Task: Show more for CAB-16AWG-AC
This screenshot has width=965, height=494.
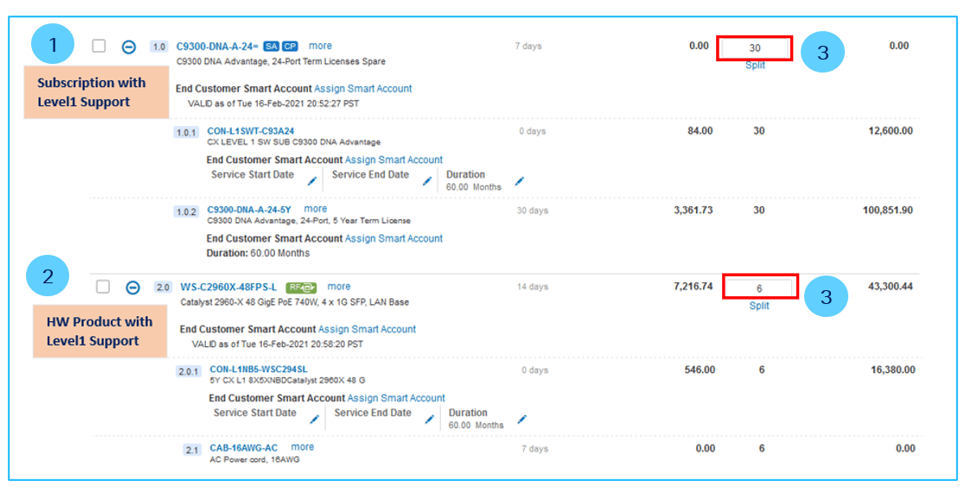Action: click(303, 447)
